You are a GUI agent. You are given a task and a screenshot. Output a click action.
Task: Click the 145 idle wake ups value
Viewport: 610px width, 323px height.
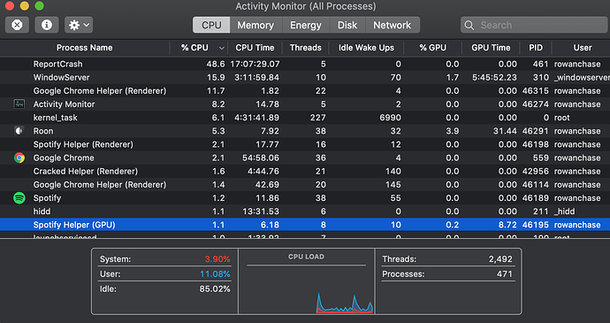point(393,185)
